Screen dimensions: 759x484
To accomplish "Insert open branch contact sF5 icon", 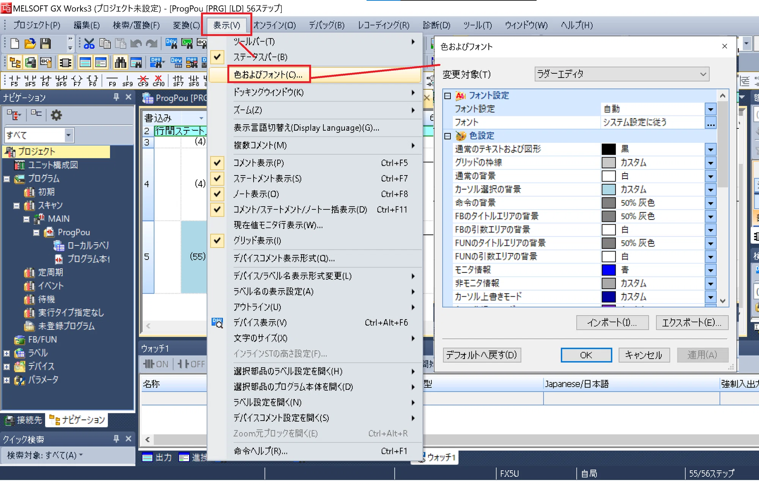I will (30, 80).
